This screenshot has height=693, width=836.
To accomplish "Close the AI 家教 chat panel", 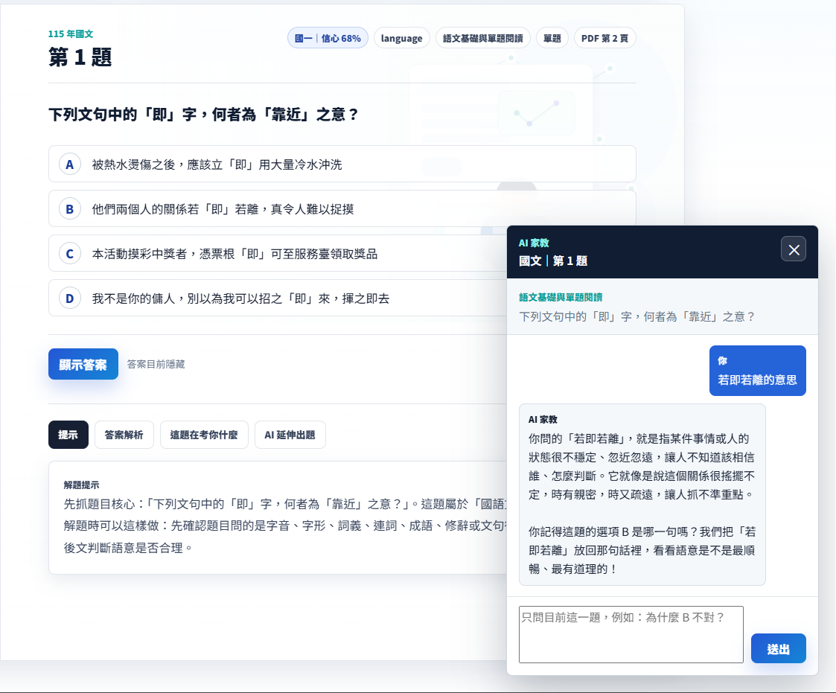I will (x=794, y=249).
